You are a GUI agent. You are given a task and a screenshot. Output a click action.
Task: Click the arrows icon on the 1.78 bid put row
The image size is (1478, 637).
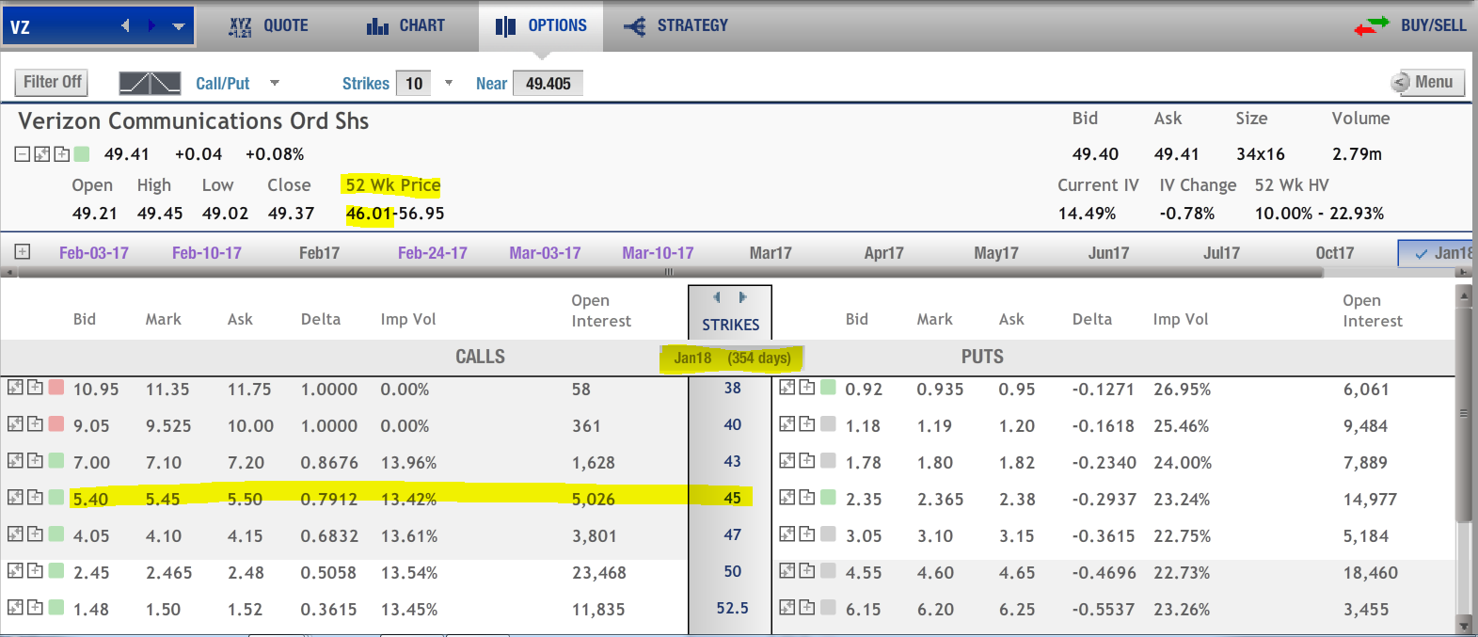pos(787,460)
